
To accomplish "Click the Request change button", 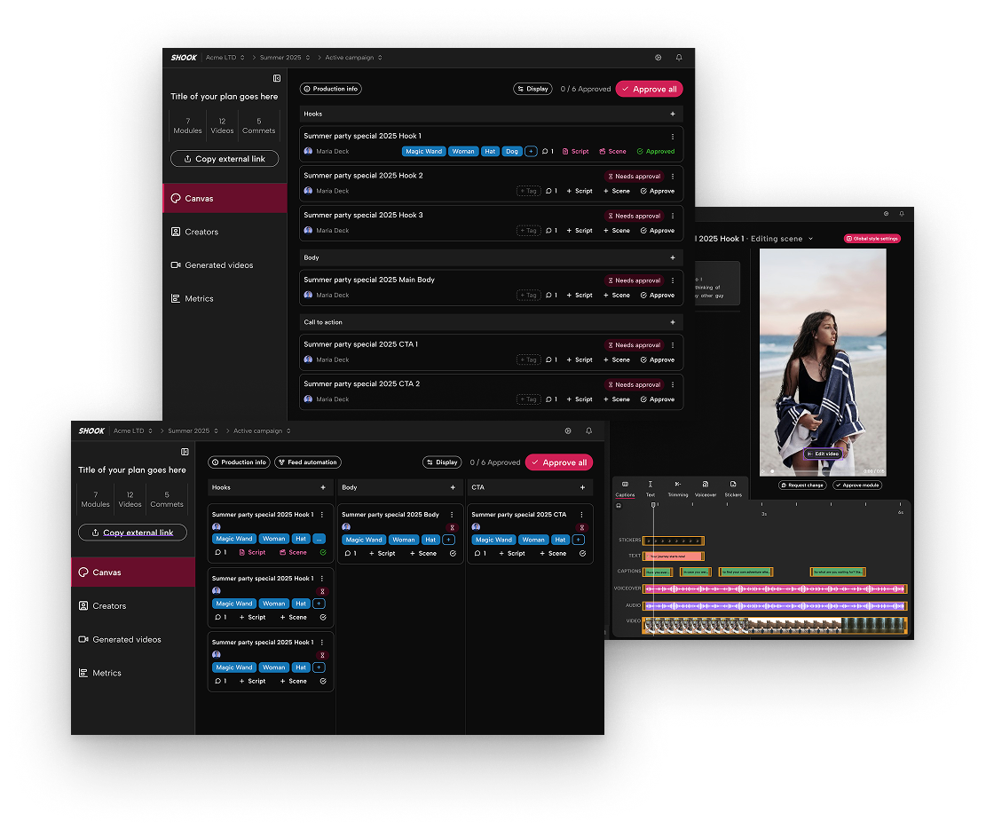I will click(802, 486).
